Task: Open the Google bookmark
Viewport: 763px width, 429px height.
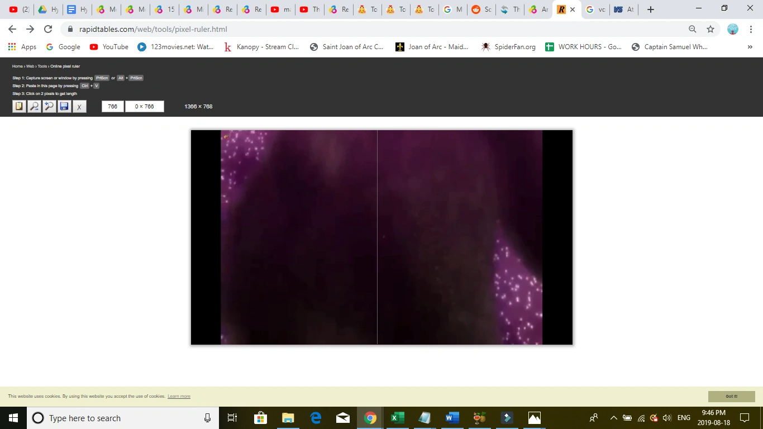Action: point(63,47)
